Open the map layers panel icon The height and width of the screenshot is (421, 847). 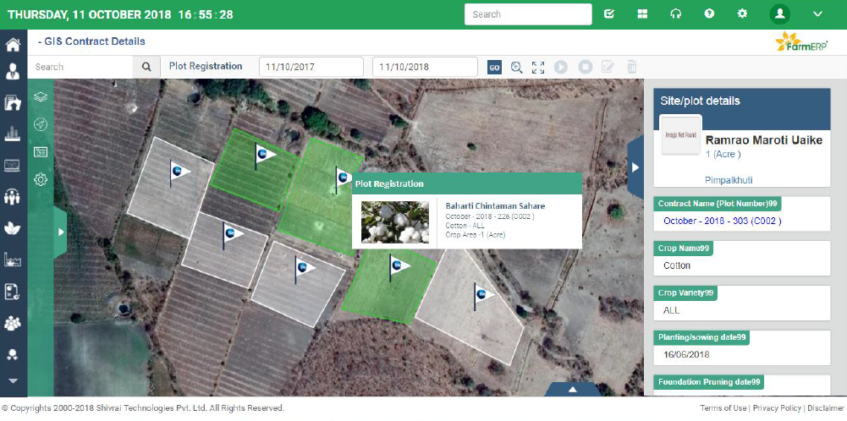pyautogui.click(x=40, y=97)
